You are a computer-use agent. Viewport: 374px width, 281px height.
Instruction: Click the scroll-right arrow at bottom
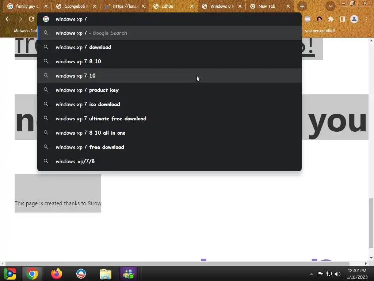(366, 263)
